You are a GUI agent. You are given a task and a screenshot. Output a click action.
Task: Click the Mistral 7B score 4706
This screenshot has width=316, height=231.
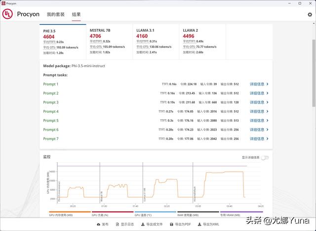(x=95, y=36)
